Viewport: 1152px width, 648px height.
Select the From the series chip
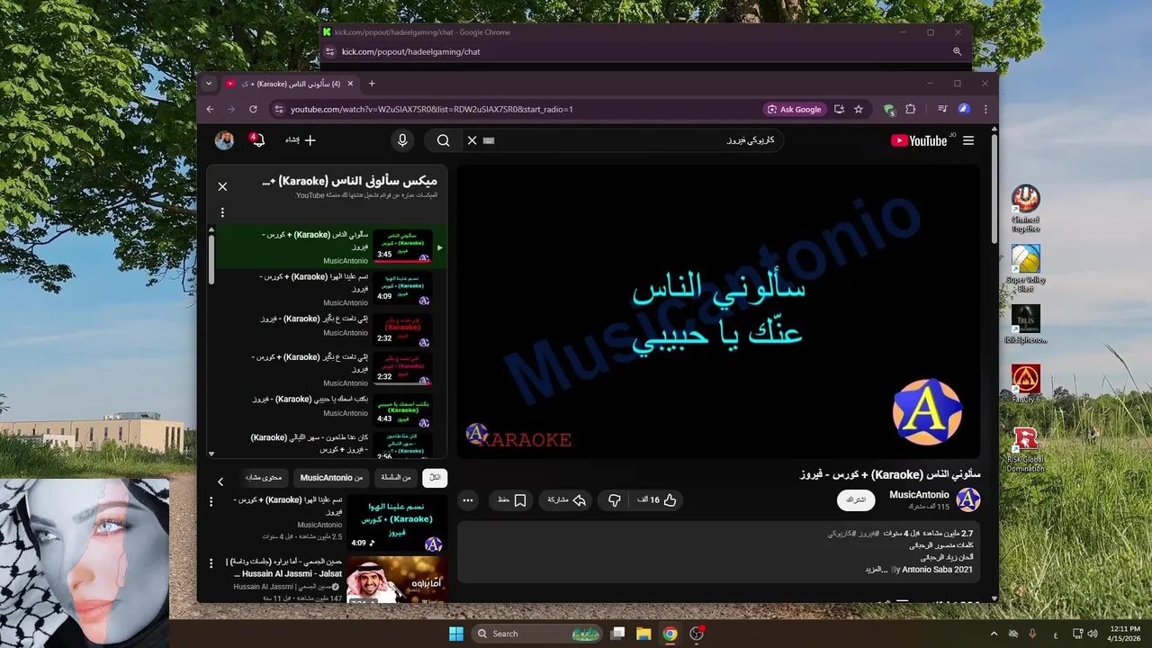click(x=395, y=478)
